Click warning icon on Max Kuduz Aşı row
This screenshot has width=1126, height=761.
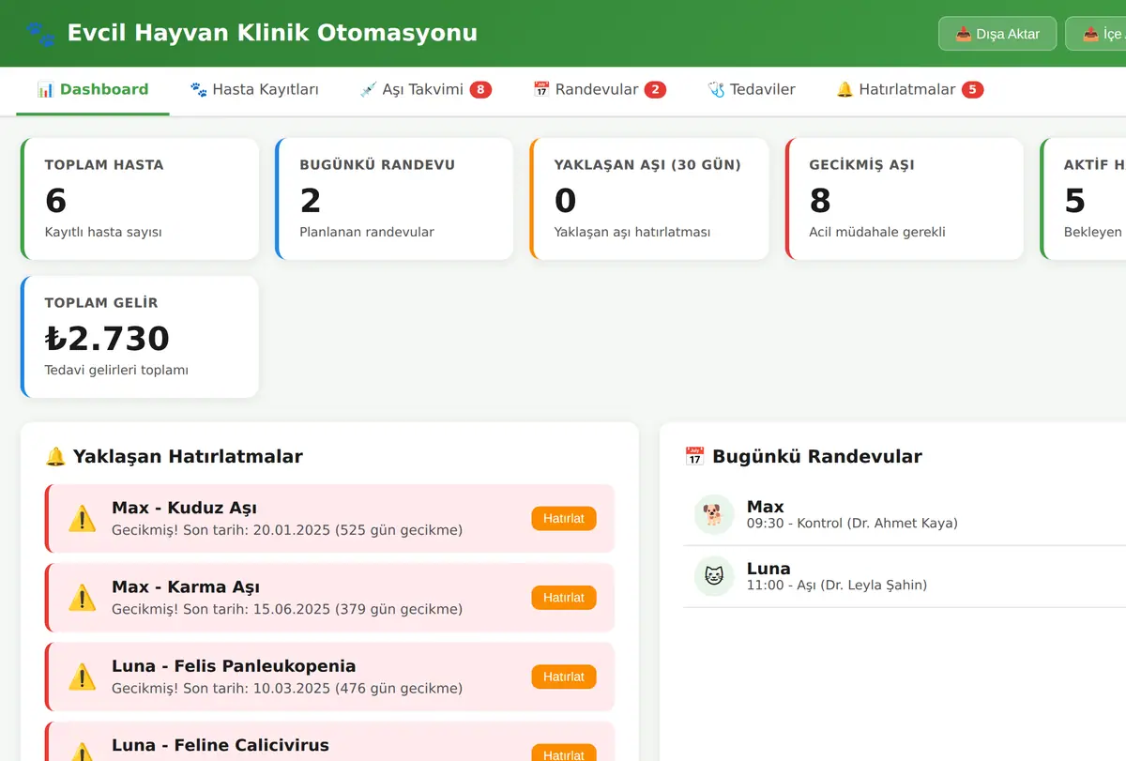tap(83, 518)
